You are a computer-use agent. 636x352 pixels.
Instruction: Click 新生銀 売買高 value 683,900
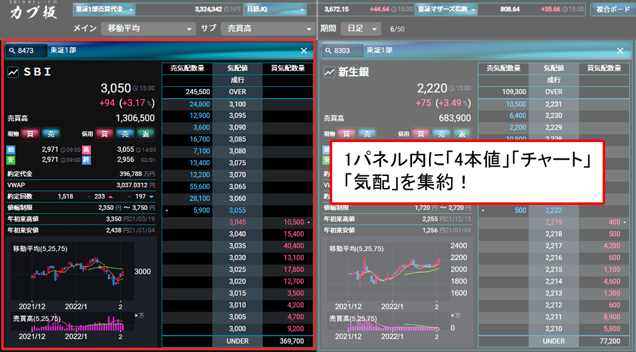[455, 118]
